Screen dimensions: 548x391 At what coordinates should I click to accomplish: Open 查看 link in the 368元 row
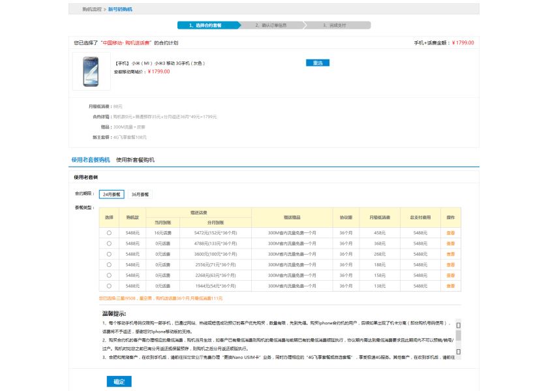pos(451,243)
